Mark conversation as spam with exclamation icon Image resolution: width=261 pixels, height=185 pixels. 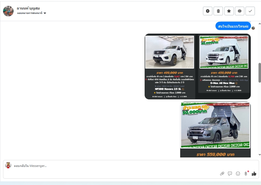[208, 11]
